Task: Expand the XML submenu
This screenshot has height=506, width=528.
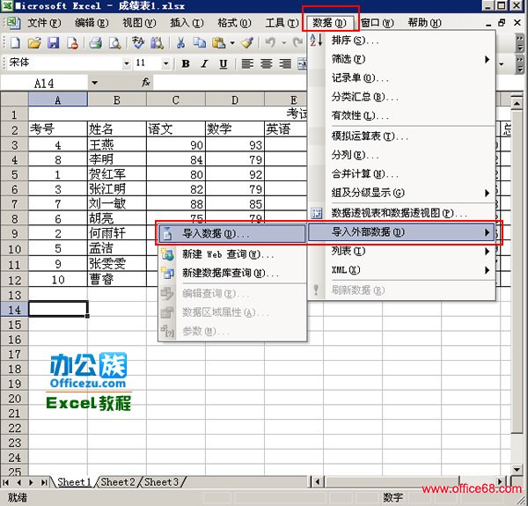Action: pyautogui.click(x=487, y=270)
